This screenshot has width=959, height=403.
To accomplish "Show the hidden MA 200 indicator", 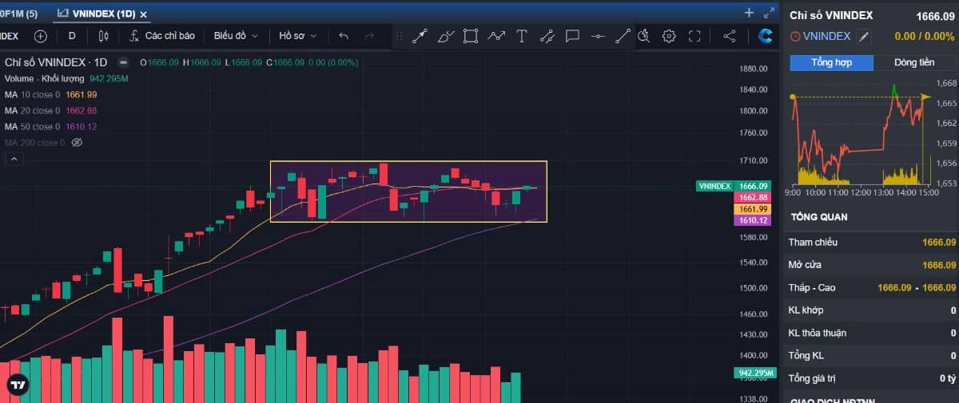I will click(78, 143).
